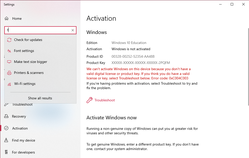Click the Recovery sidebar icon

(x=6, y=116)
